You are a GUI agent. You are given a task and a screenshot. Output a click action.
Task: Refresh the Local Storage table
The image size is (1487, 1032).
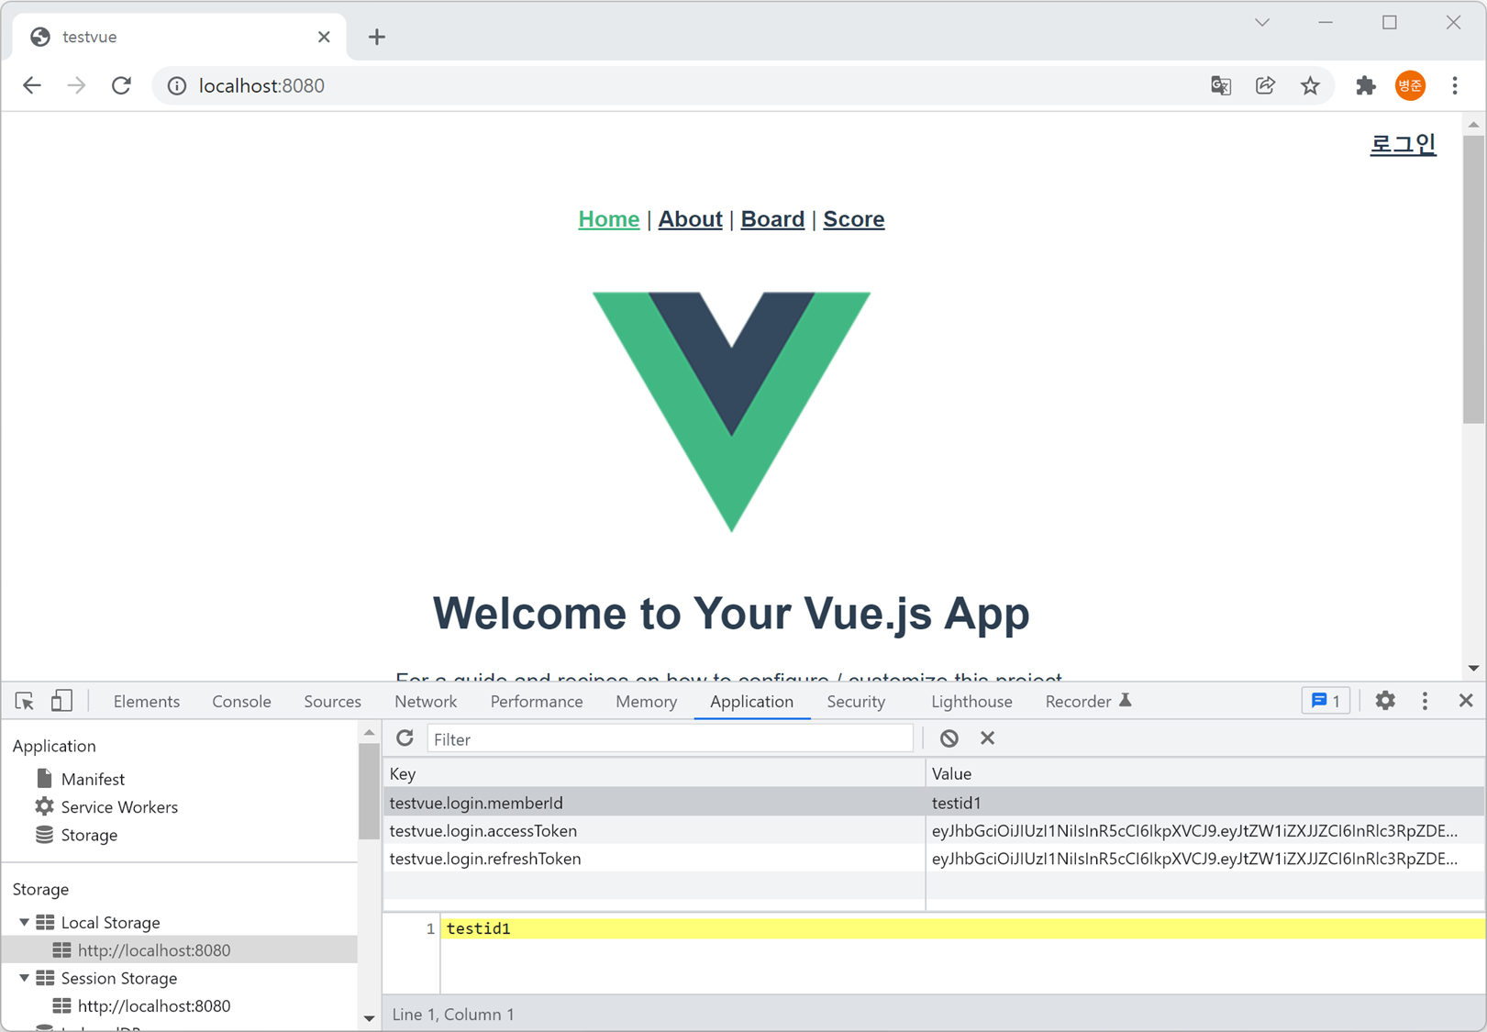(x=405, y=738)
